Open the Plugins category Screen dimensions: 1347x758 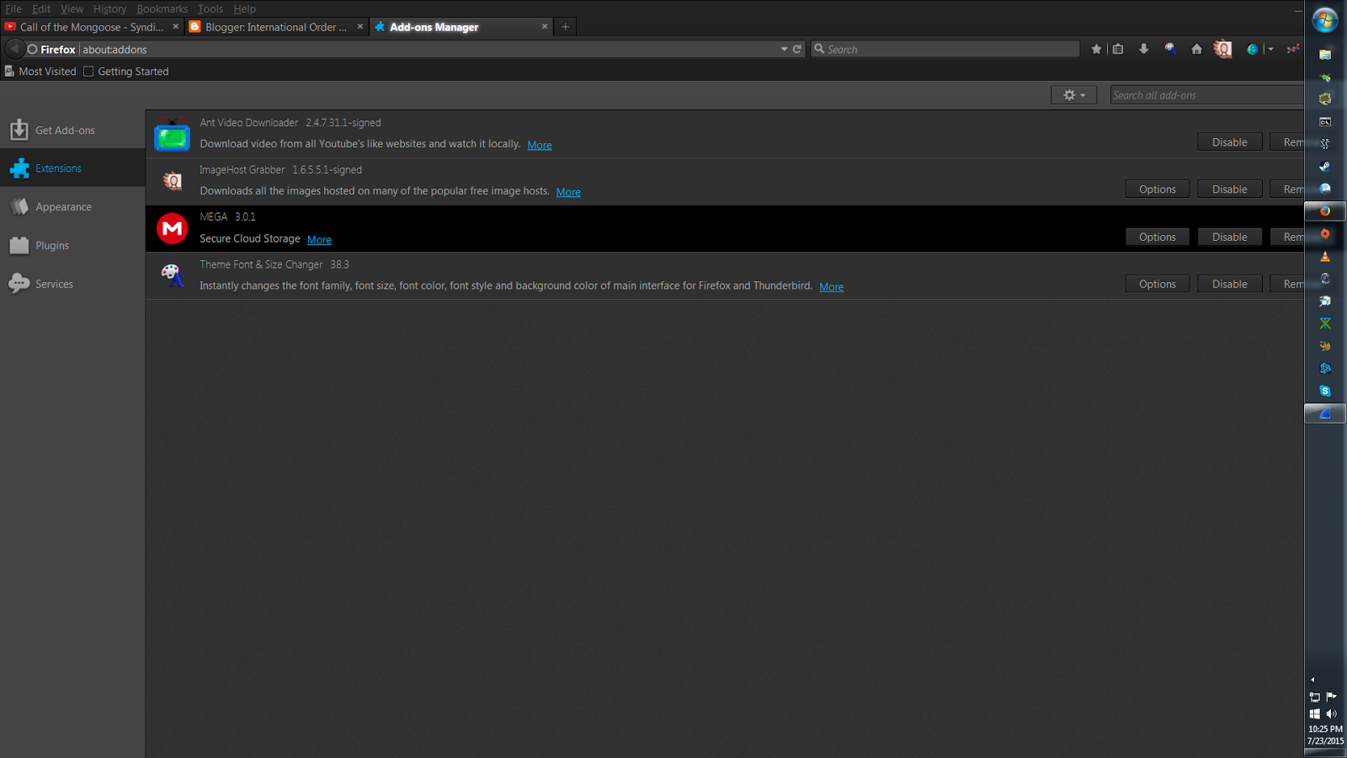tap(72, 245)
